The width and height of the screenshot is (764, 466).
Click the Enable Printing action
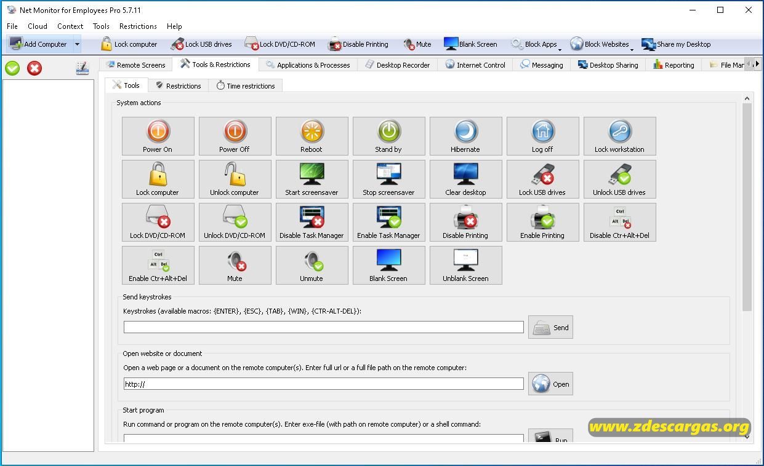pyautogui.click(x=542, y=222)
